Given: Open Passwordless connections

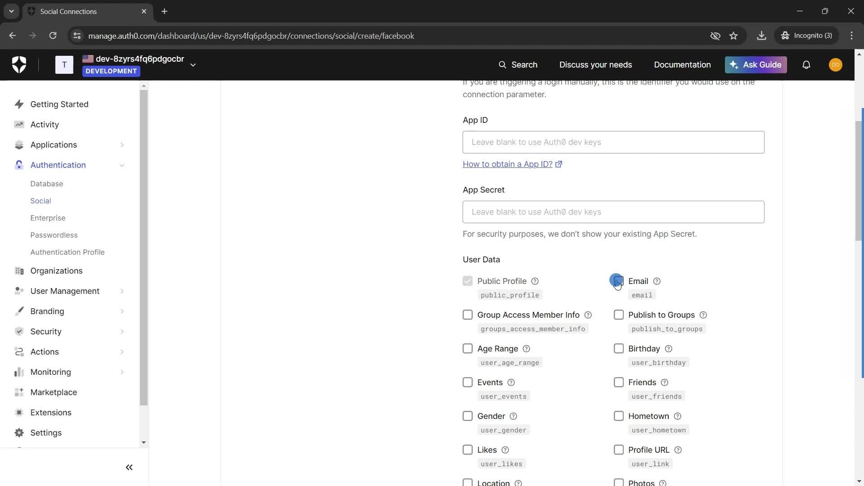Looking at the screenshot, I should pyautogui.click(x=54, y=235).
